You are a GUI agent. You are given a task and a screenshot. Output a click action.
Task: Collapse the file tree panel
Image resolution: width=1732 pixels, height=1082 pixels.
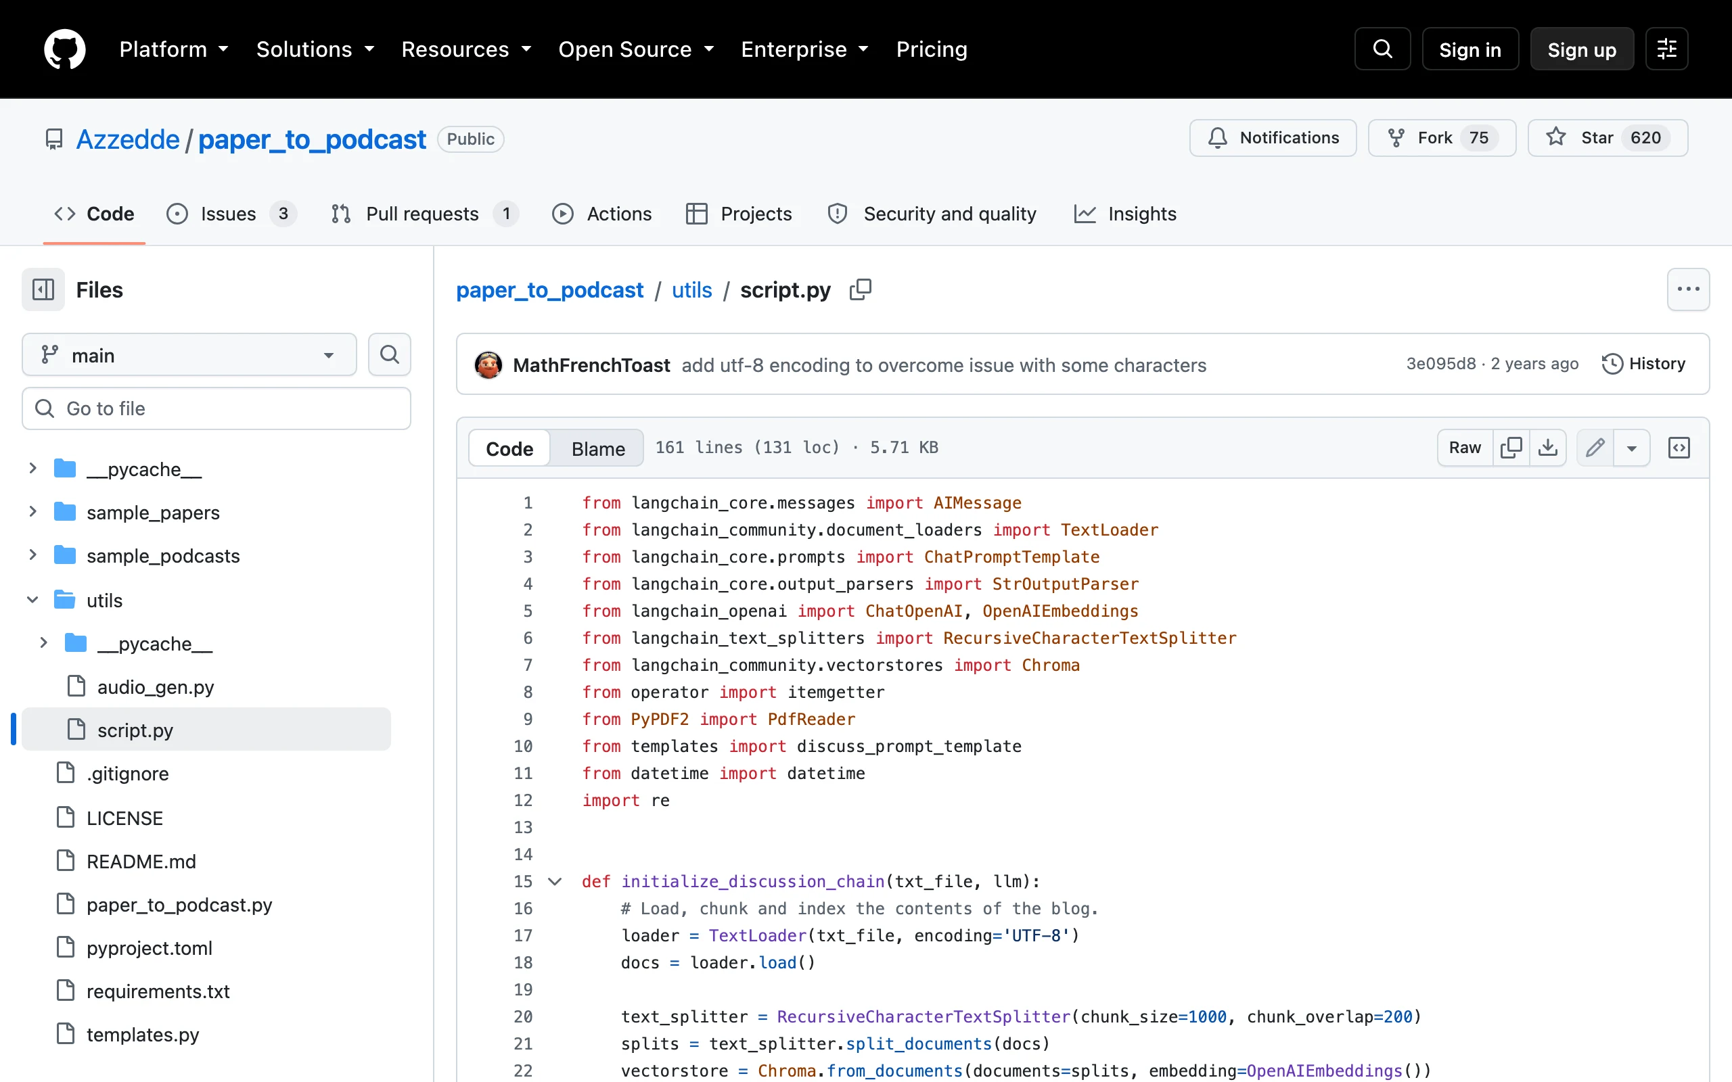pyautogui.click(x=43, y=290)
